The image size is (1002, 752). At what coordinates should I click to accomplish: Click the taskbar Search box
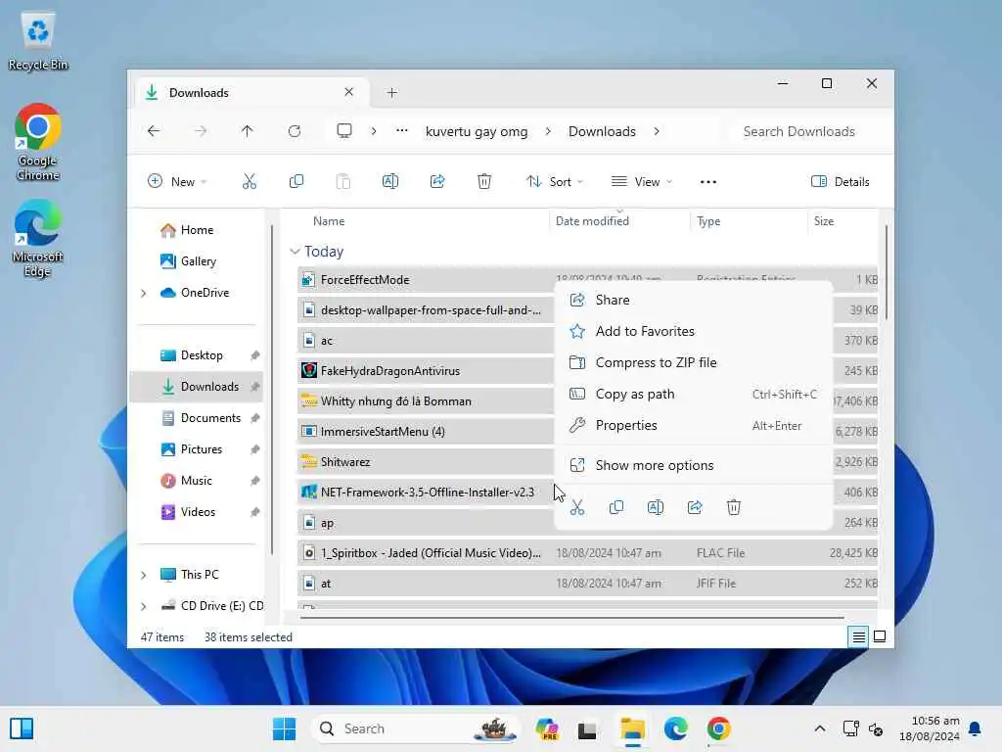[415, 728]
